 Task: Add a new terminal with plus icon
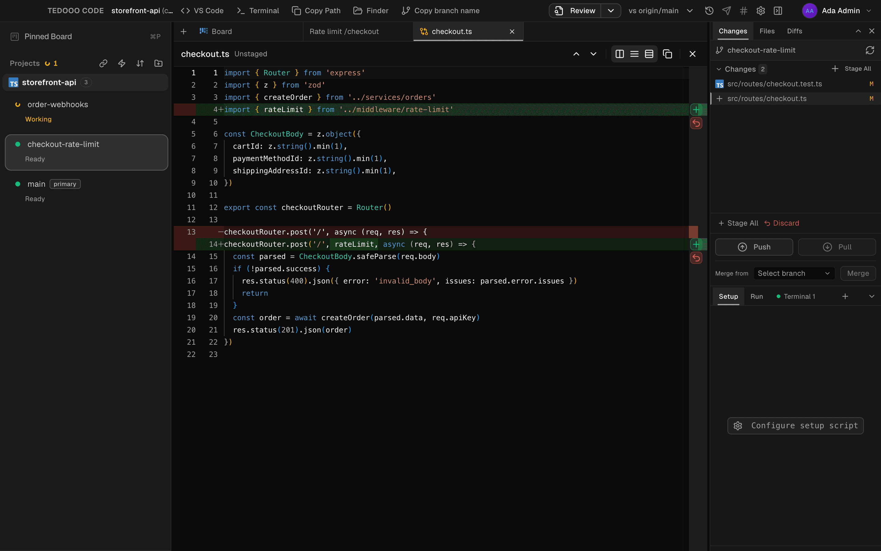[845, 297]
